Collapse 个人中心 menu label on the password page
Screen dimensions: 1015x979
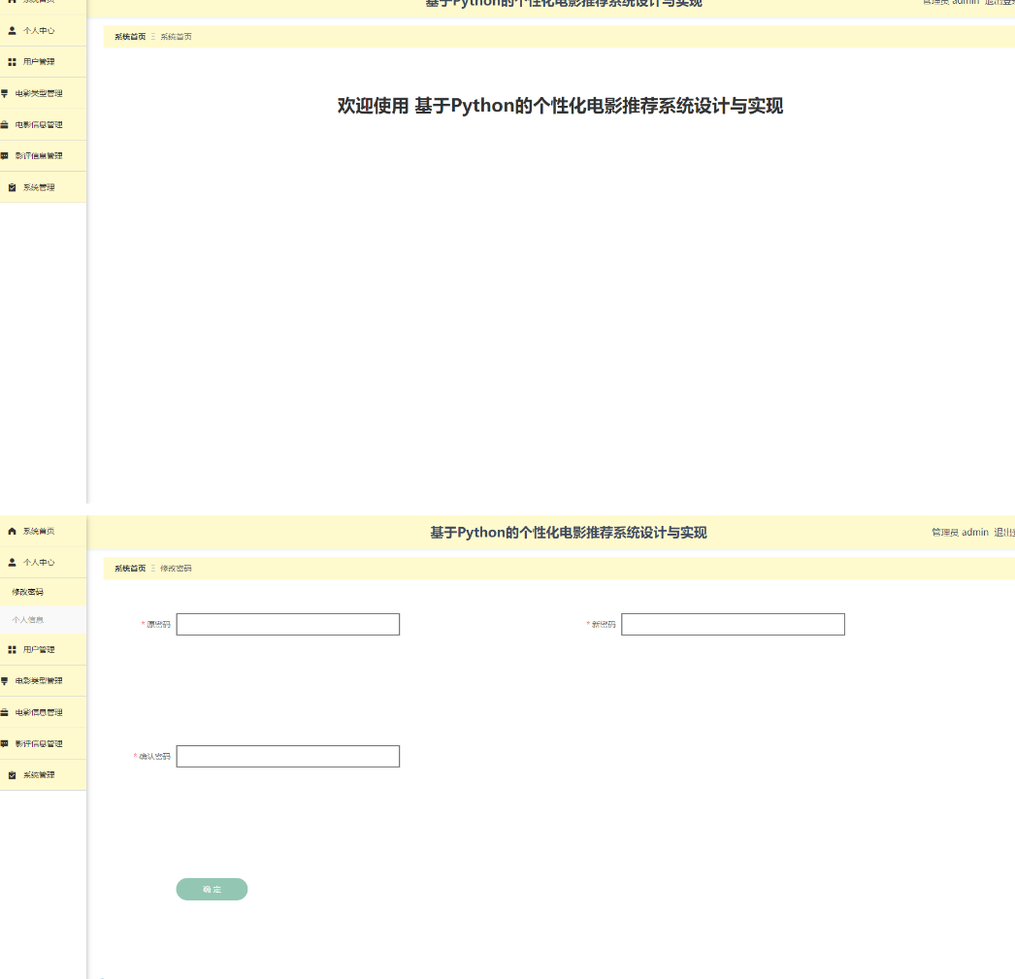39,563
